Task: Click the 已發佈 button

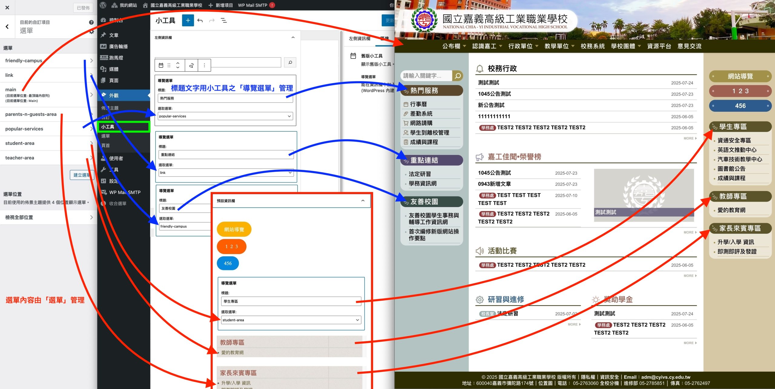Action: click(83, 8)
